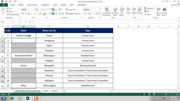
Task: Click the AutoSum sigma button
Action: pos(149,8)
